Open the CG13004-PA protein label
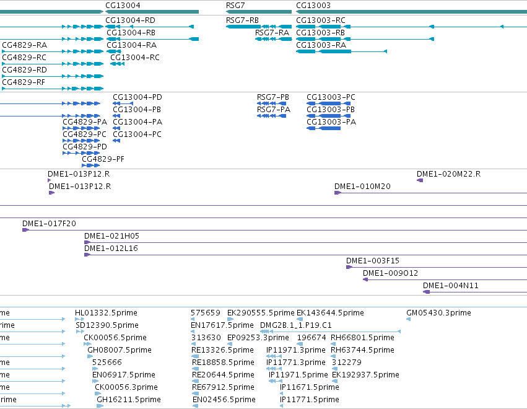Image resolution: width=527 pixels, height=409 pixels. [137, 122]
